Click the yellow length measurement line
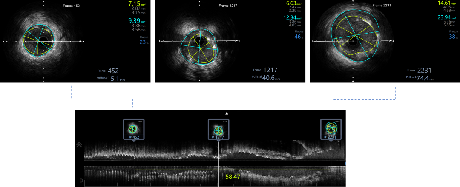The width and height of the screenshot is (460, 187). (179, 170)
